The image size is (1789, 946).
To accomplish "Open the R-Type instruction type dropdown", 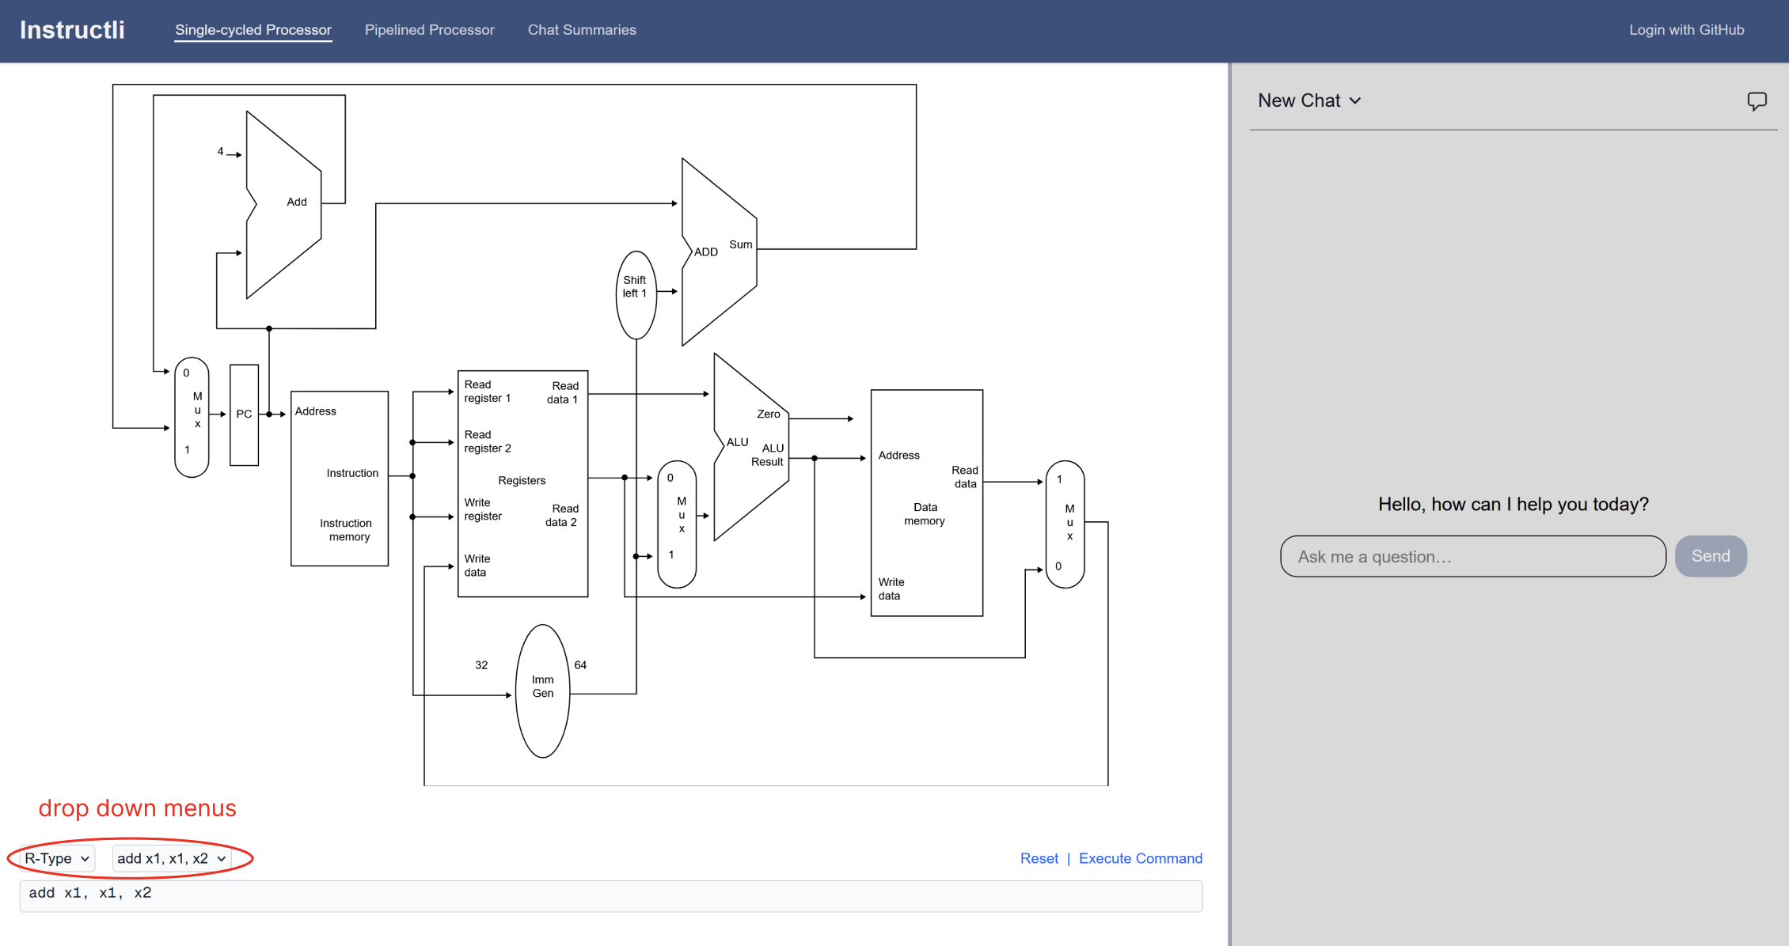I will tap(57, 858).
